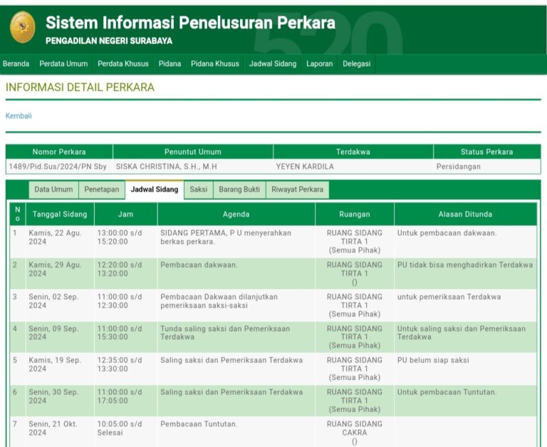Click time 12:35:00 s/d 13:30:00
Screen dimensions: 547x447
pos(120,364)
